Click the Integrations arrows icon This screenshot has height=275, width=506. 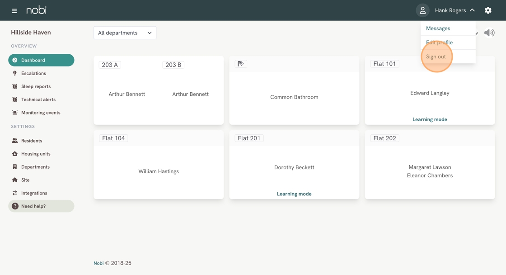(15, 193)
